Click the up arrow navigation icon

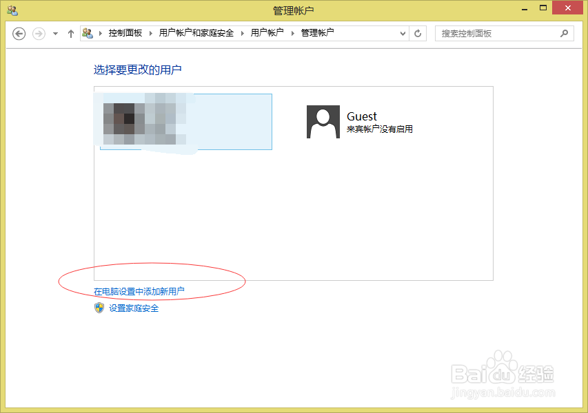[x=70, y=32]
